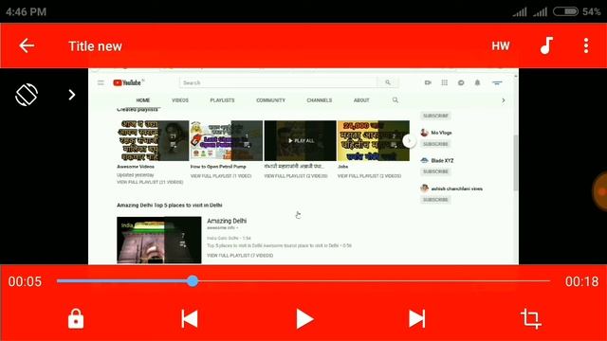This screenshot has height=341, width=607.
Task: Switch to the PLAYLISTS tab
Action: point(222,100)
